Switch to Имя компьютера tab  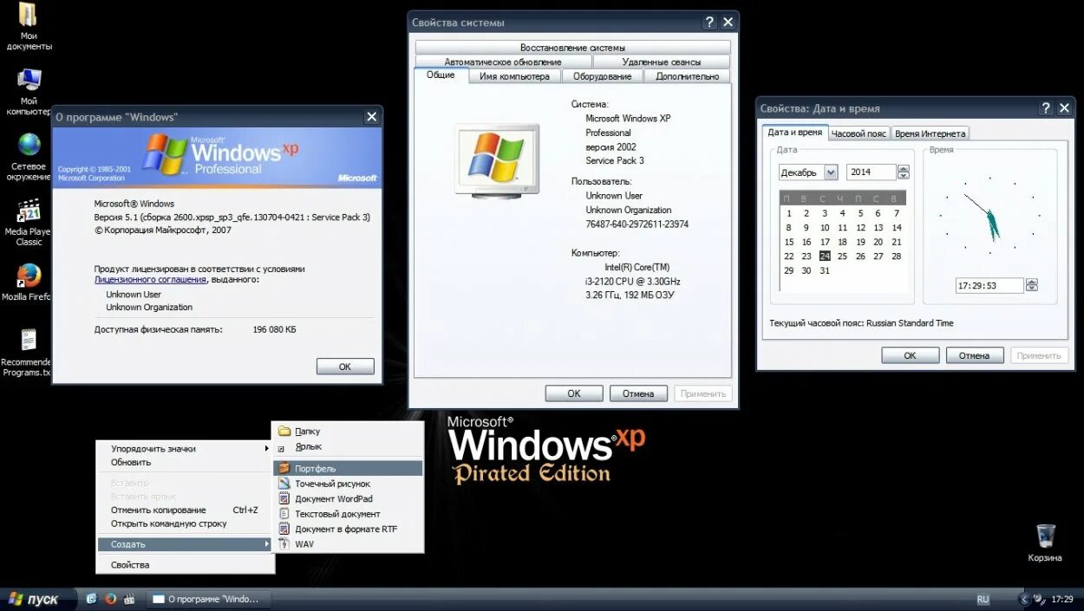pyautogui.click(x=514, y=76)
